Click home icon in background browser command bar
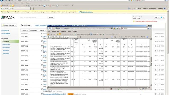Viewport: 169px width, 95px height. click(129, 8)
